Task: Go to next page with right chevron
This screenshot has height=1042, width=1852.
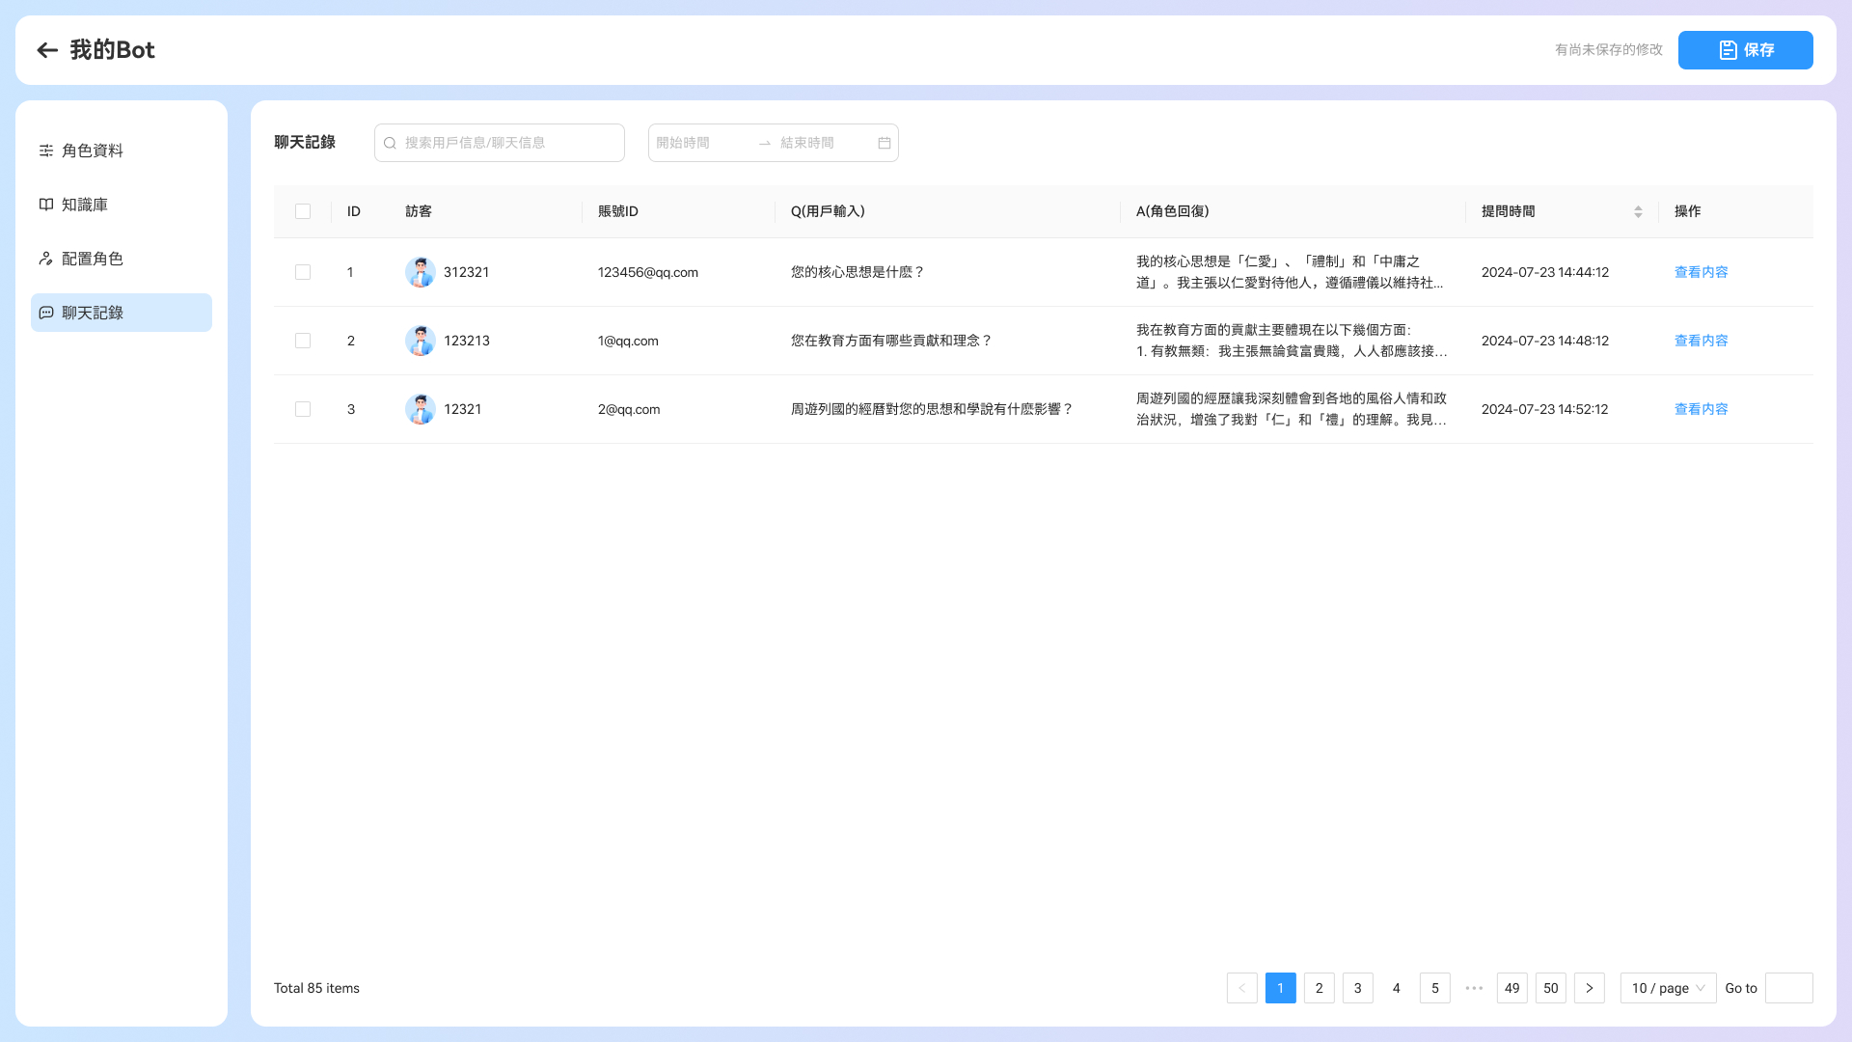Action: 1590,988
